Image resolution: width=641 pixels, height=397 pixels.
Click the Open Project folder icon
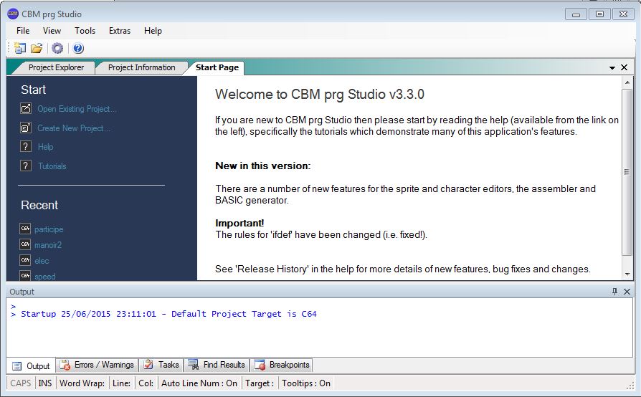point(37,48)
